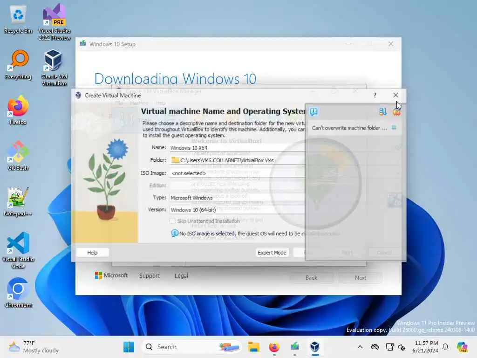
Task: Click the OneDrive cloud tray icon
Action: 375,347
